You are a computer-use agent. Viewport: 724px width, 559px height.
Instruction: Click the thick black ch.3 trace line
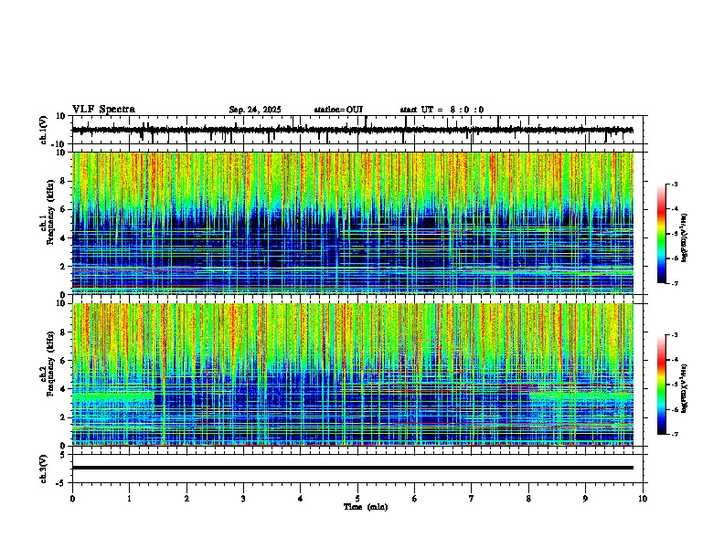(353, 468)
